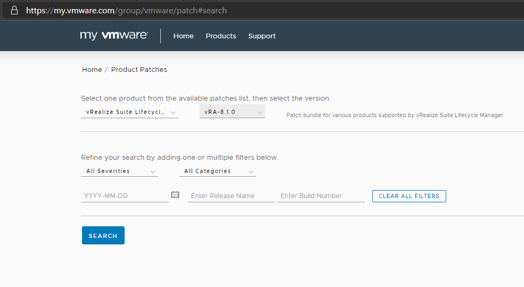Screen dimensions: 524x287
Task: Open the Home navigation menu
Action: point(184,36)
